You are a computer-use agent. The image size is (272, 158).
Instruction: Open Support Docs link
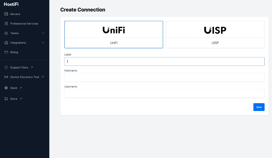tap(19, 67)
